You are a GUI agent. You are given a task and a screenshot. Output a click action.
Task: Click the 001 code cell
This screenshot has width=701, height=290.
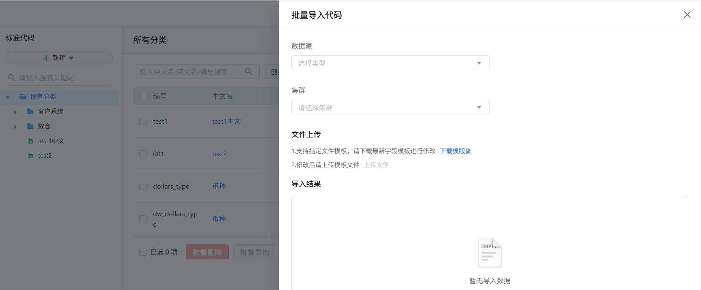158,154
